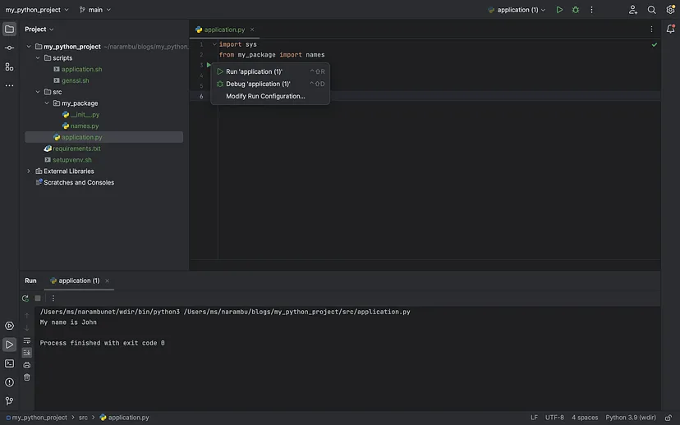Run application with the green toolbar play icon
This screenshot has width=680, height=425.
tap(559, 10)
